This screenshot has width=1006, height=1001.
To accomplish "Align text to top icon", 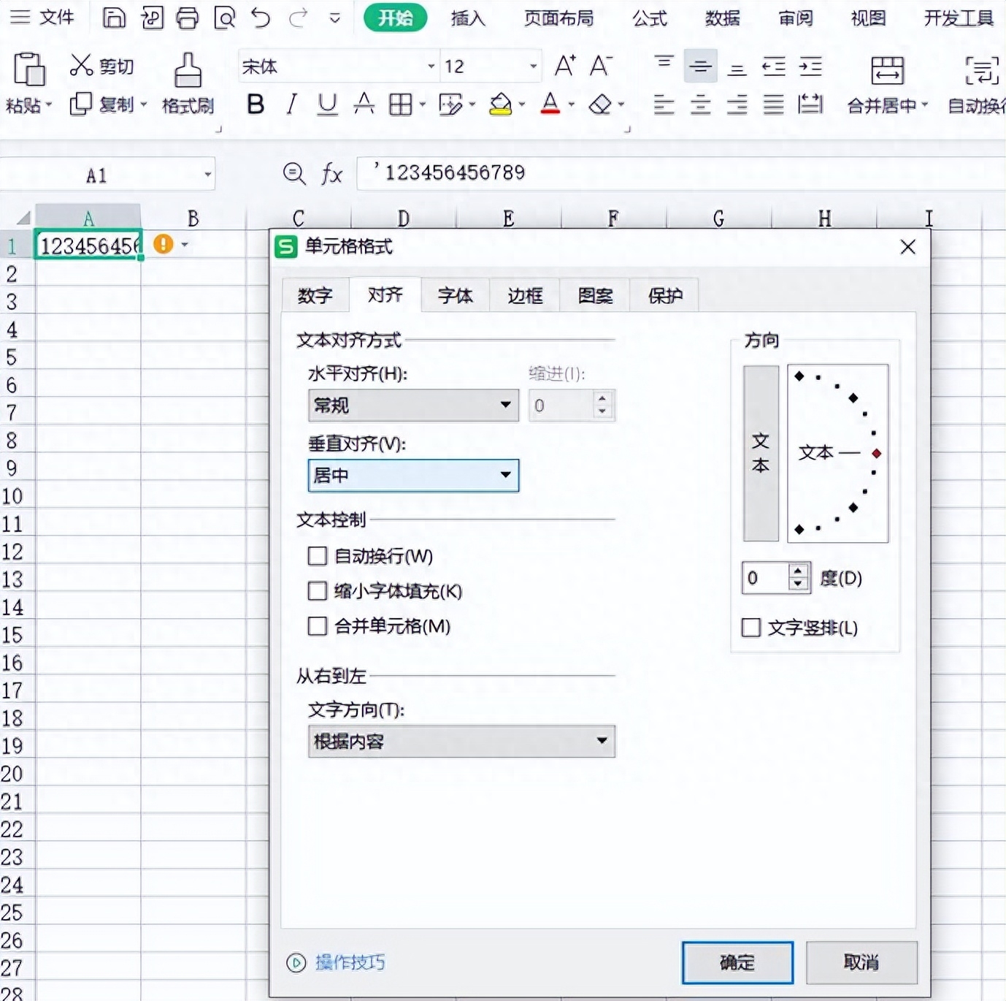I will [664, 63].
